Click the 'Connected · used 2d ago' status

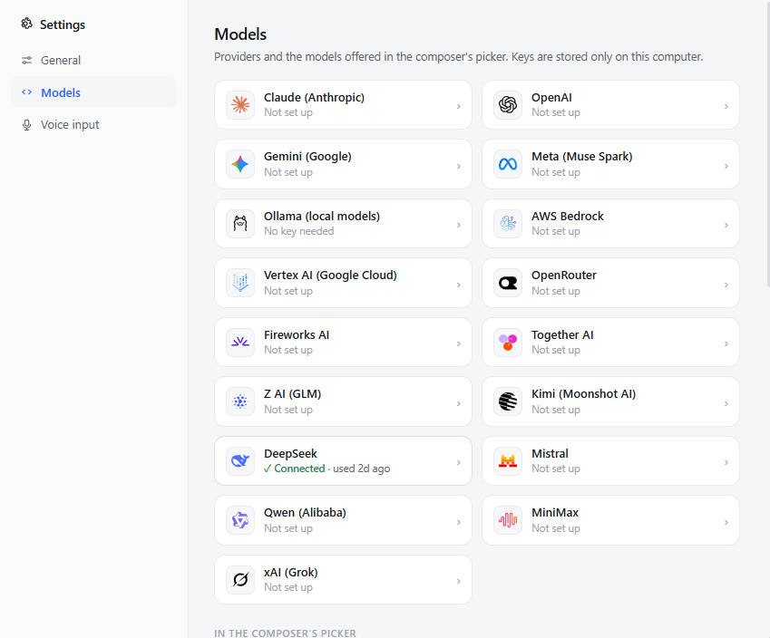coord(327,469)
